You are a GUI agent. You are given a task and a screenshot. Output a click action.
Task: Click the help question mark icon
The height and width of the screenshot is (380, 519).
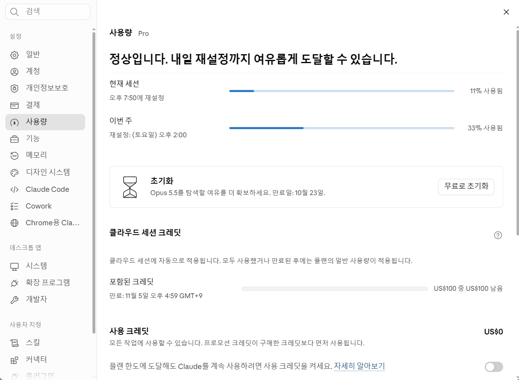click(498, 235)
